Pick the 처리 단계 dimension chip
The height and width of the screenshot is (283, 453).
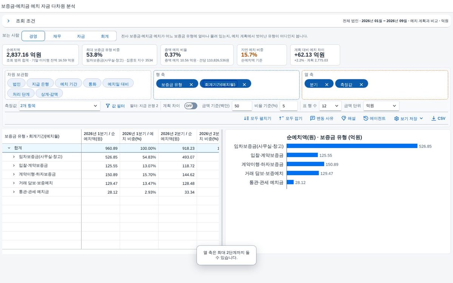(21, 94)
